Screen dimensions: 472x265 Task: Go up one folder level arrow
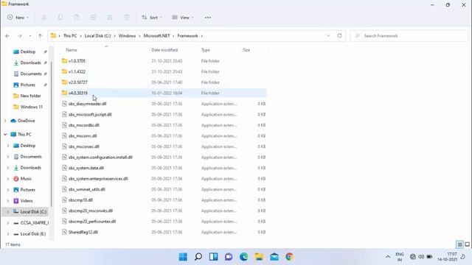click(x=41, y=36)
